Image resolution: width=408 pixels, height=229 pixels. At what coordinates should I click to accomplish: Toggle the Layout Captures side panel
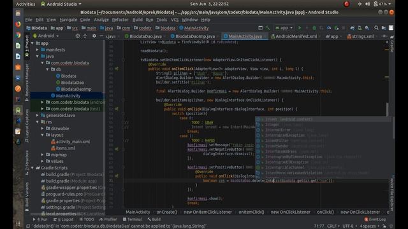tap(27, 126)
